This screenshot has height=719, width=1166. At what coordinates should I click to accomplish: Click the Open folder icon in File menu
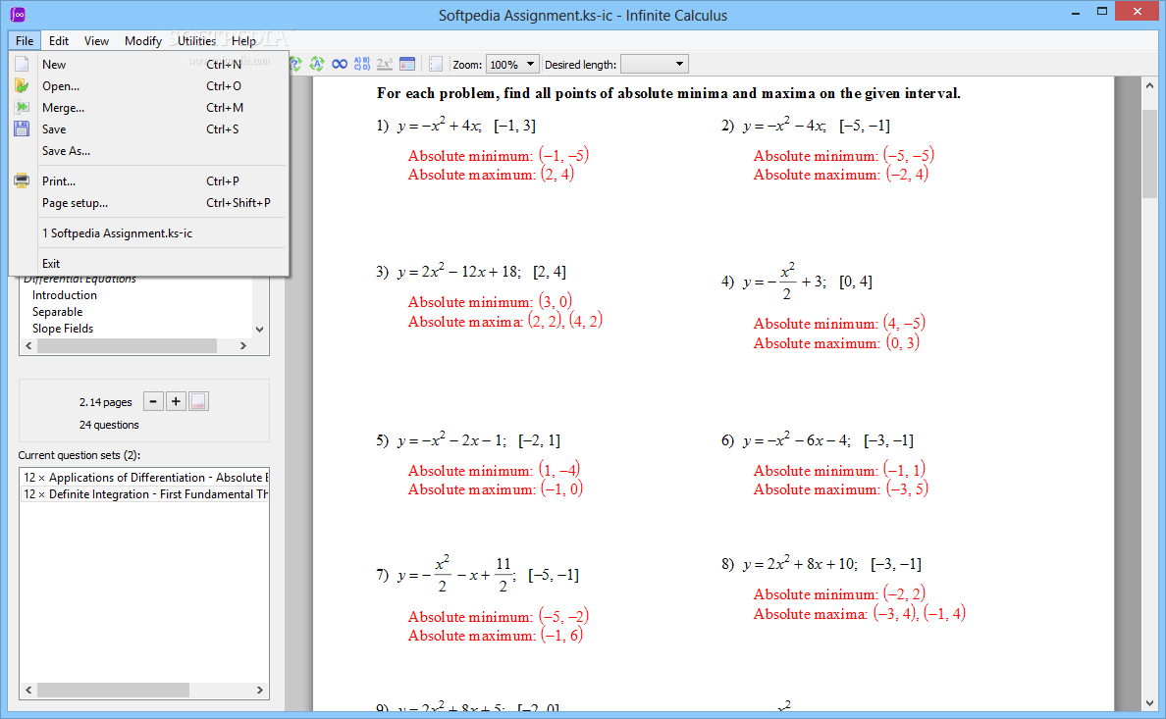[x=23, y=85]
